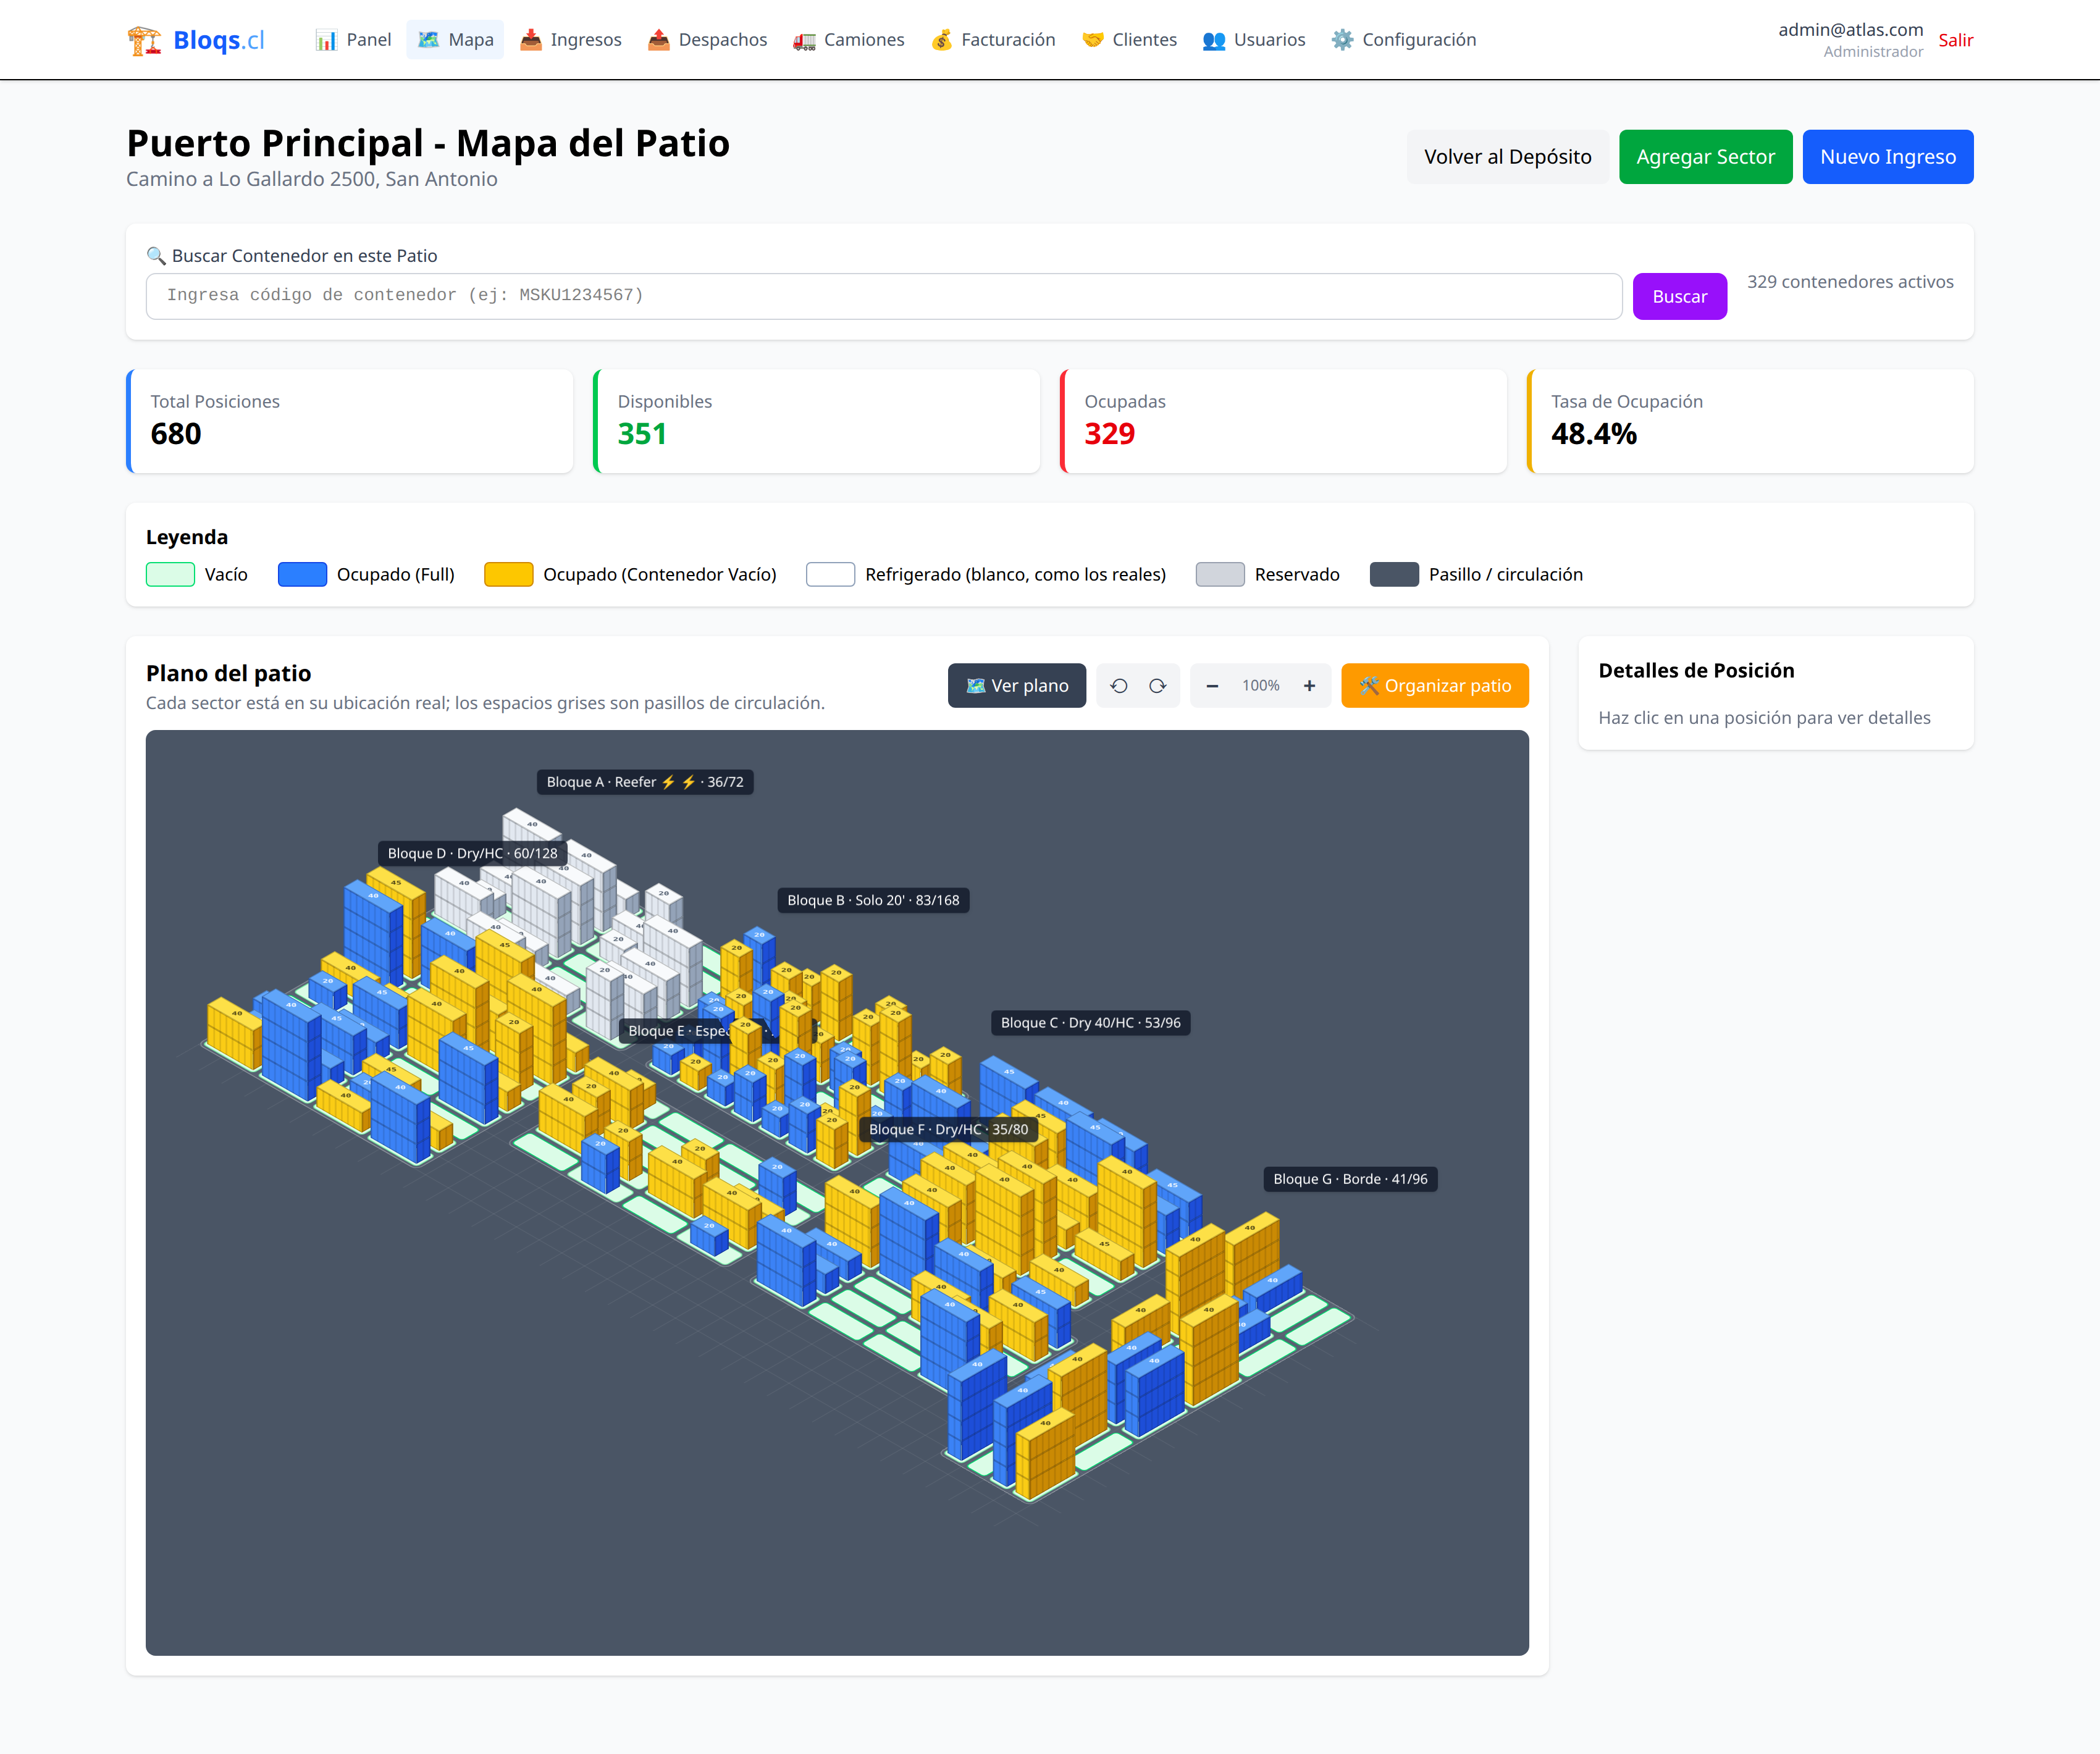
Task: Select the Bloque D Dry/HC 60/128 label
Action: (x=472, y=853)
